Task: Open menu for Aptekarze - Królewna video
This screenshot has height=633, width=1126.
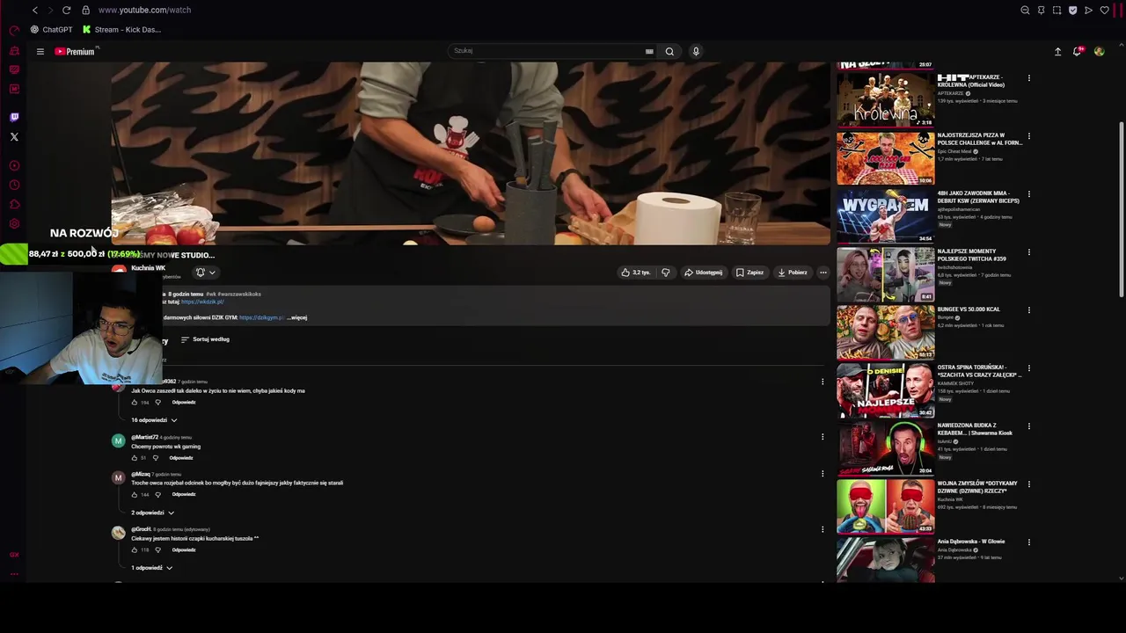Action: [1029, 78]
